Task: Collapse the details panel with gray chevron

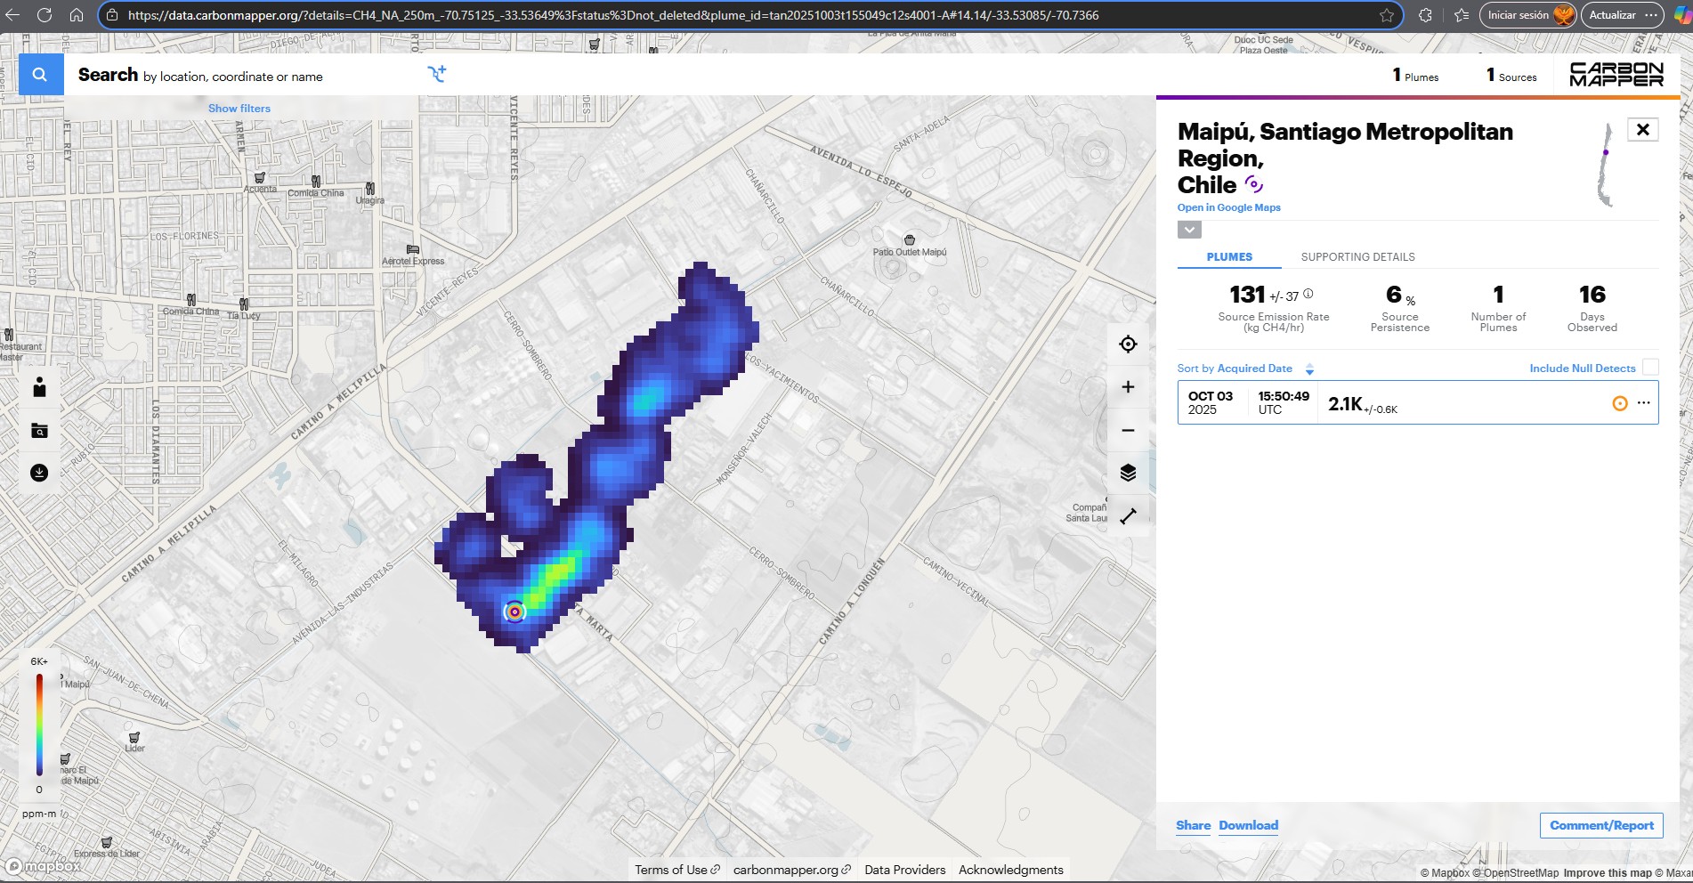Action: click(1189, 230)
